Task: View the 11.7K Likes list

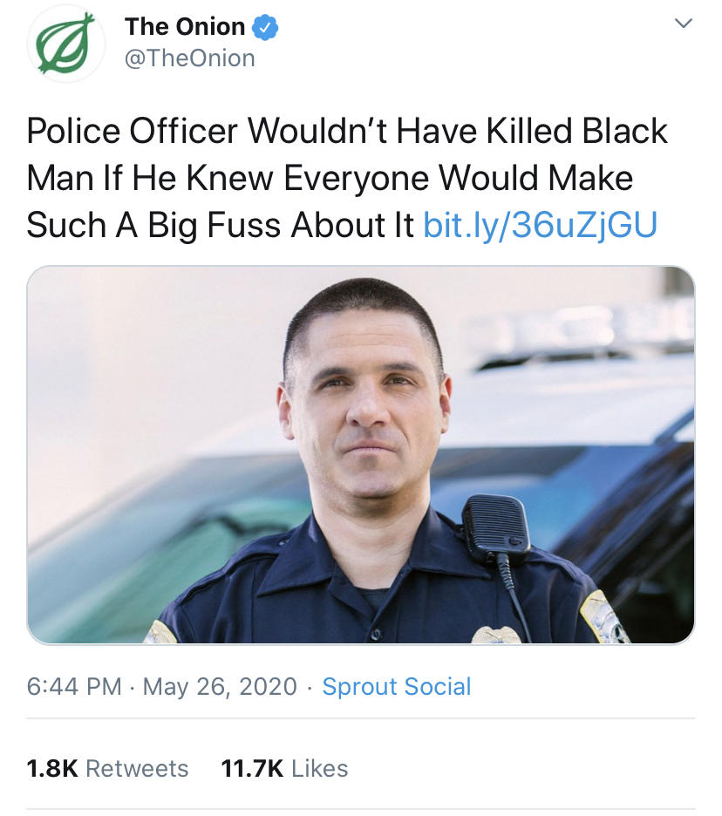Action: pyautogui.click(x=284, y=768)
